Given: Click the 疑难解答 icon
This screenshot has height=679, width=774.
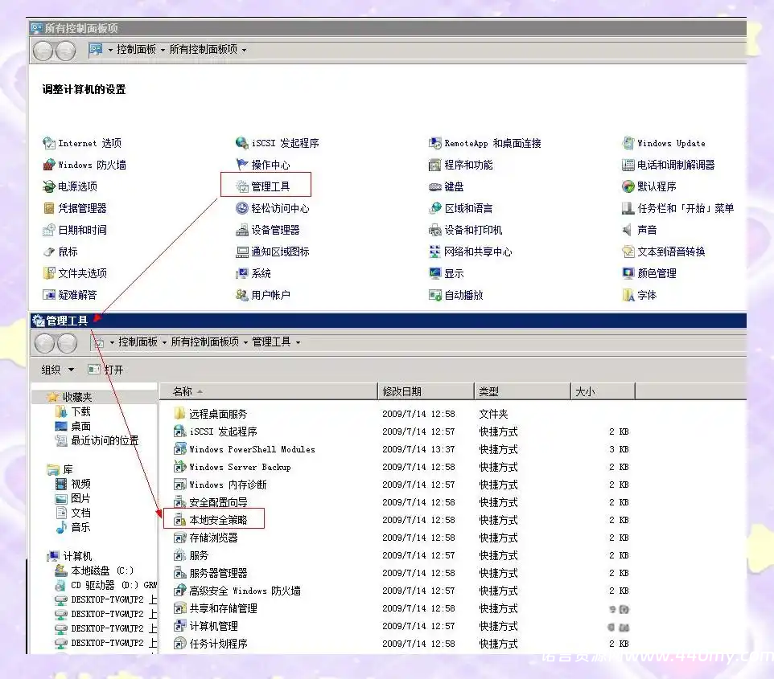Looking at the screenshot, I should 49,296.
